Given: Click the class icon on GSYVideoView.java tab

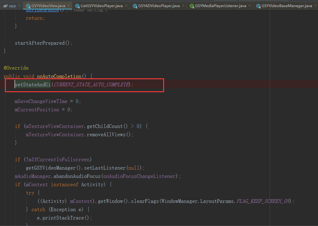Looking at the screenshot, I should point(29,5).
